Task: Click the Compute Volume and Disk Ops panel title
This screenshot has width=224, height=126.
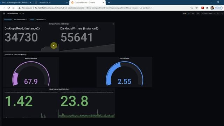Action: (59, 24)
